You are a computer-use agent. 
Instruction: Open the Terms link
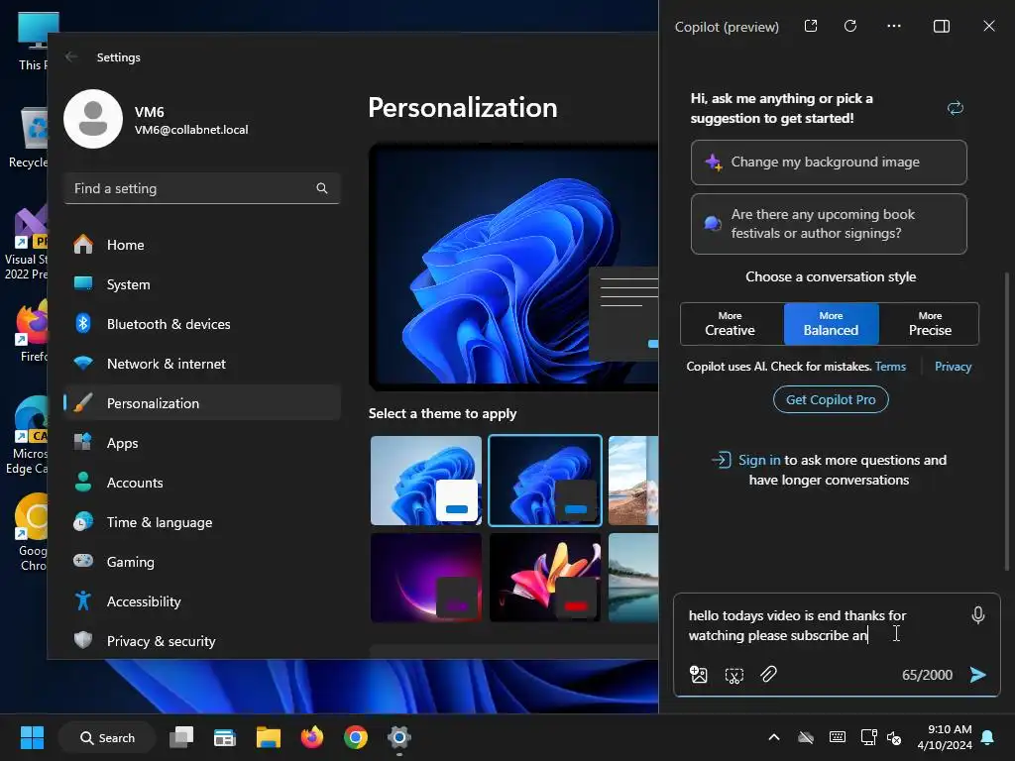pos(890,367)
